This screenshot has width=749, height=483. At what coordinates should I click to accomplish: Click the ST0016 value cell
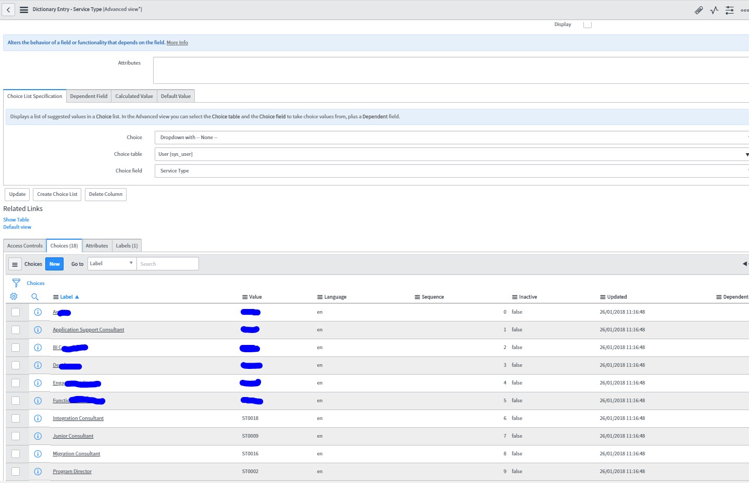pyautogui.click(x=250, y=454)
